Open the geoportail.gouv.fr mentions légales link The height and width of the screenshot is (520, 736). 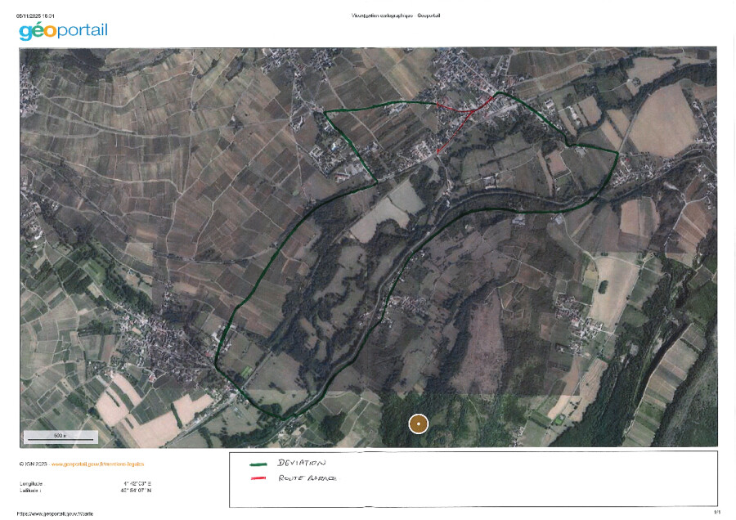coord(97,464)
